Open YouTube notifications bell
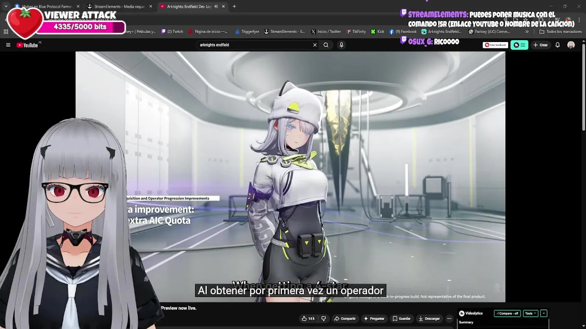Screen dimensions: 586x329 coord(558,45)
